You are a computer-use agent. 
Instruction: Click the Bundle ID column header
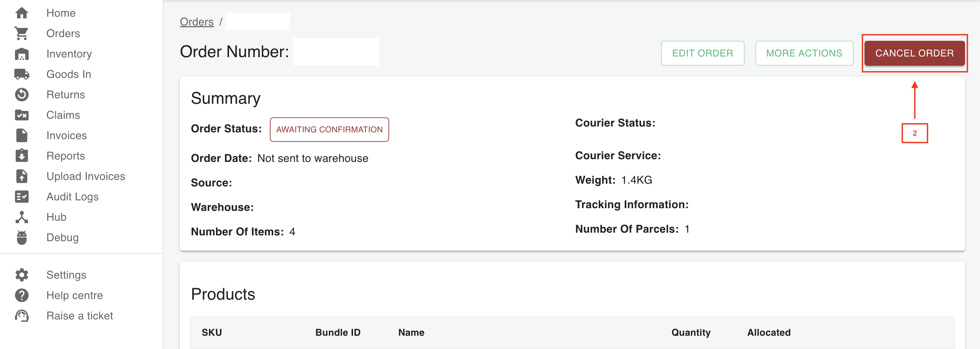coord(338,333)
